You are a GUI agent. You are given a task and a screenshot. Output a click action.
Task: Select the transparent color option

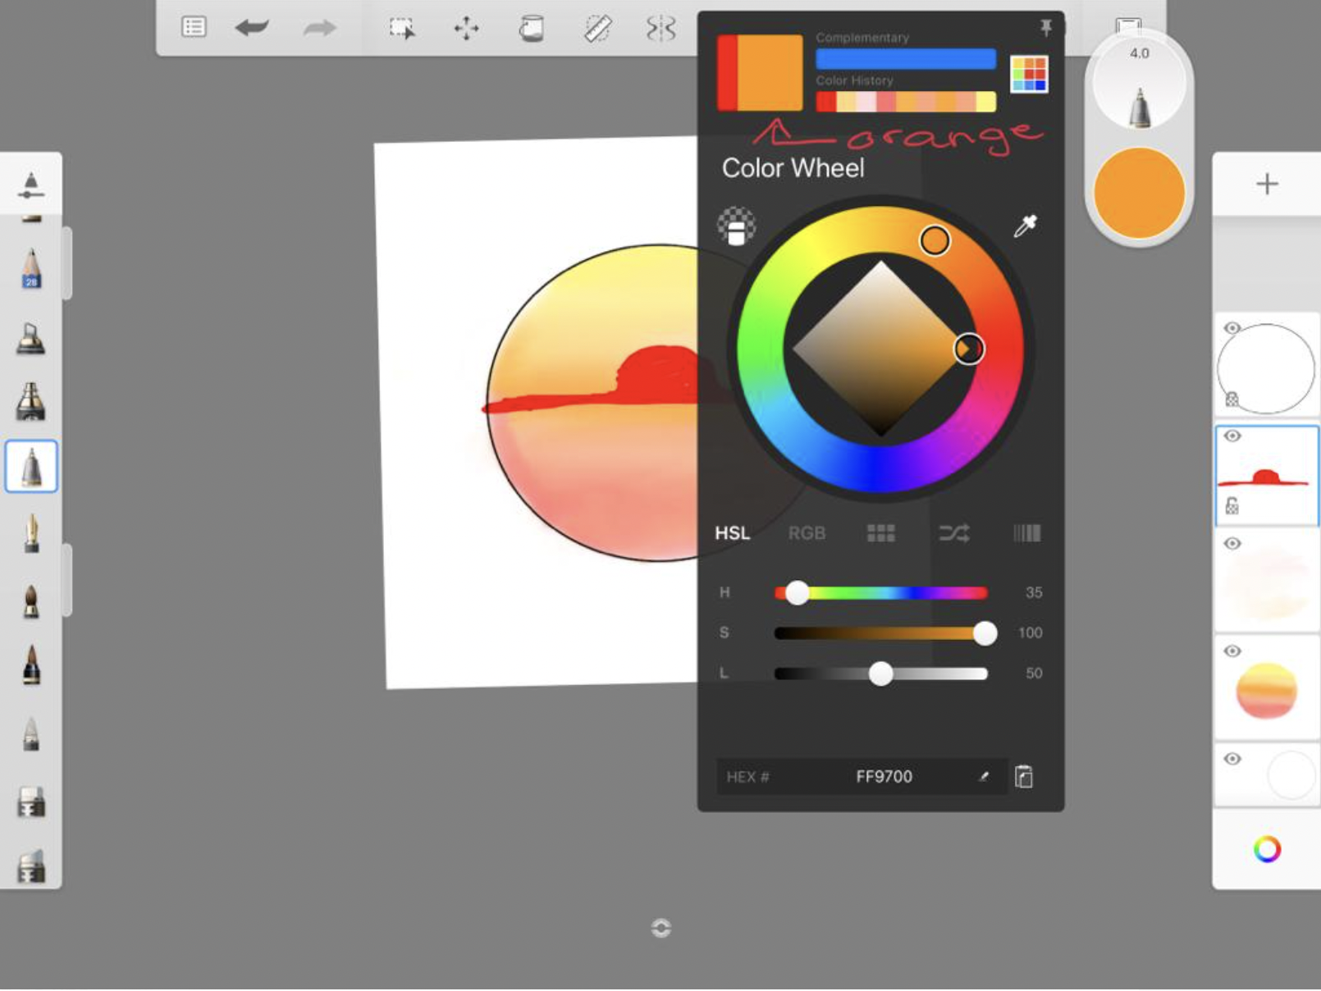click(736, 226)
